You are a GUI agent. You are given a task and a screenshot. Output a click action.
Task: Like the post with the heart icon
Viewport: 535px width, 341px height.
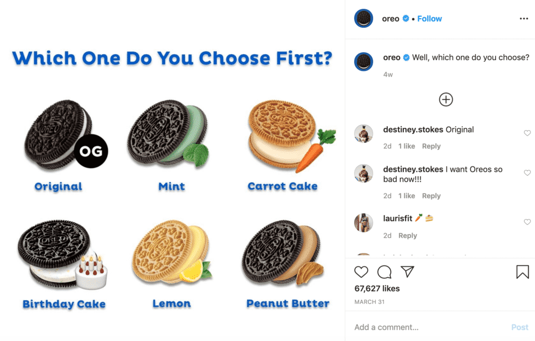(361, 272)
